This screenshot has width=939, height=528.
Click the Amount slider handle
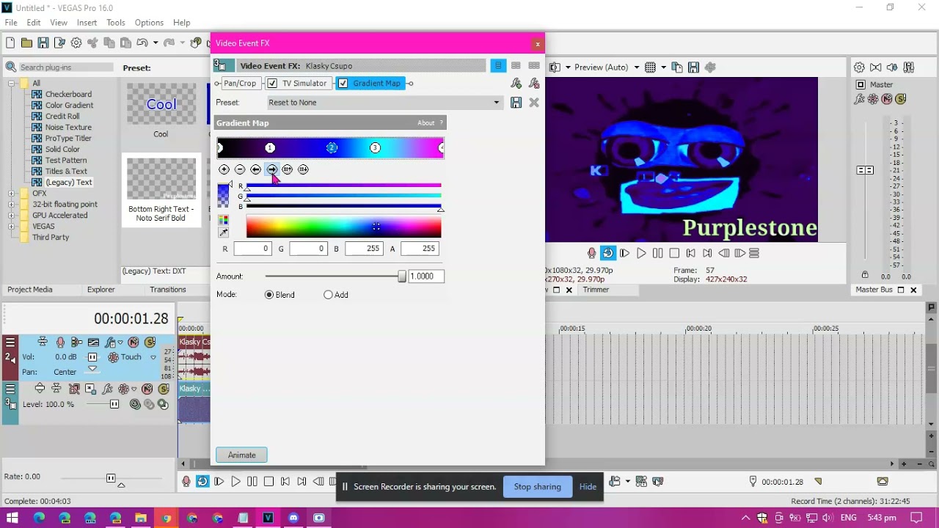(x=402, y=276)
